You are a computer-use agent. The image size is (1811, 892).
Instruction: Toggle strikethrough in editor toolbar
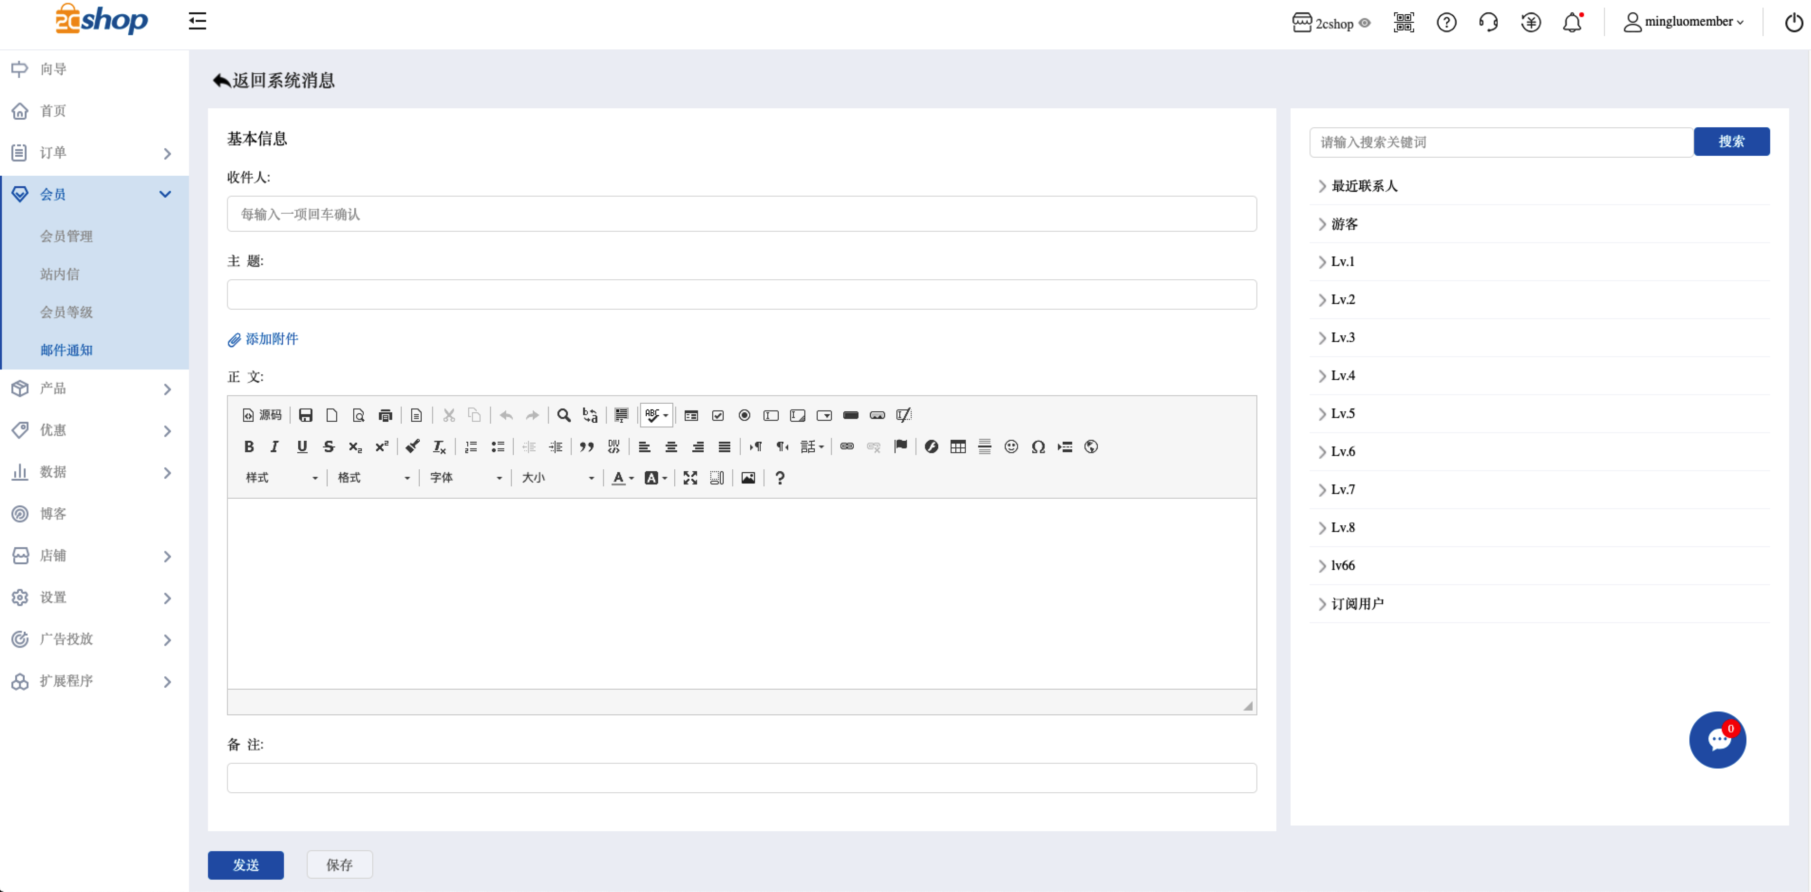(x=328, y=446)
